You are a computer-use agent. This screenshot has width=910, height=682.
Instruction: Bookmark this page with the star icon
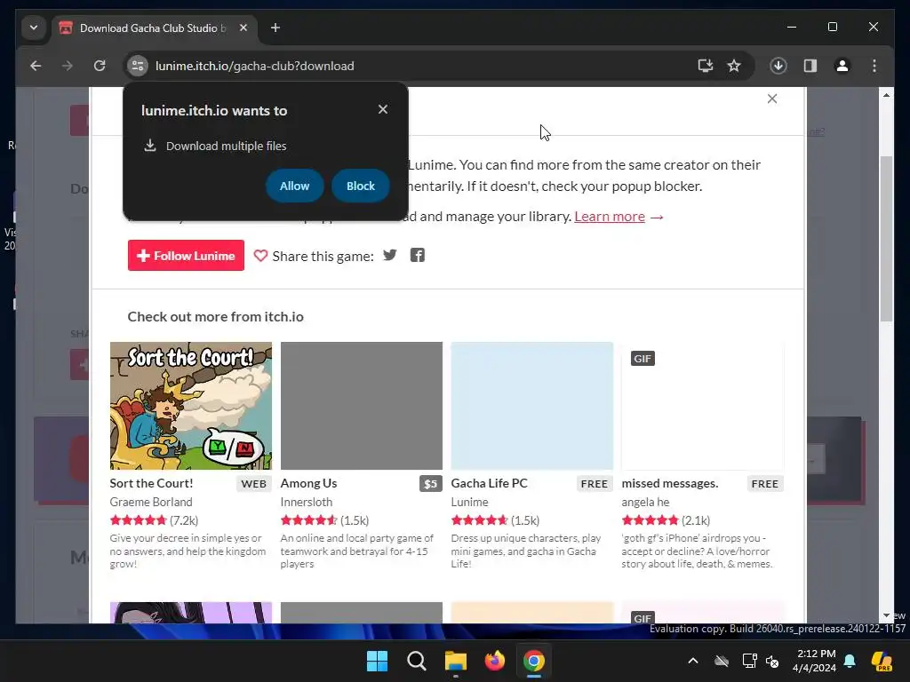click(734, 66)
